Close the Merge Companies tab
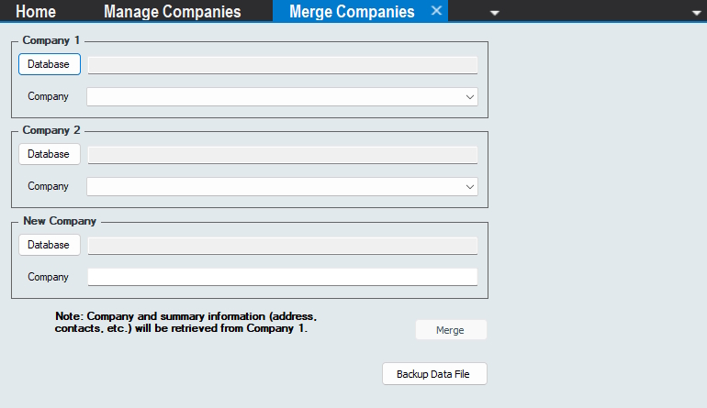 [437, 11]
